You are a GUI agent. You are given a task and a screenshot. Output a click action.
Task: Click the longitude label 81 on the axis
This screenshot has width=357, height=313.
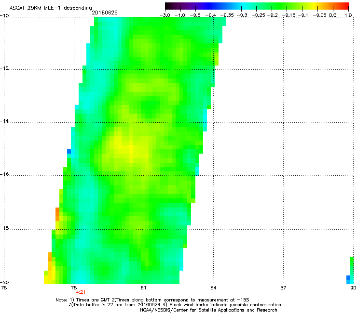pyautogui.click(x=143, y=288)
